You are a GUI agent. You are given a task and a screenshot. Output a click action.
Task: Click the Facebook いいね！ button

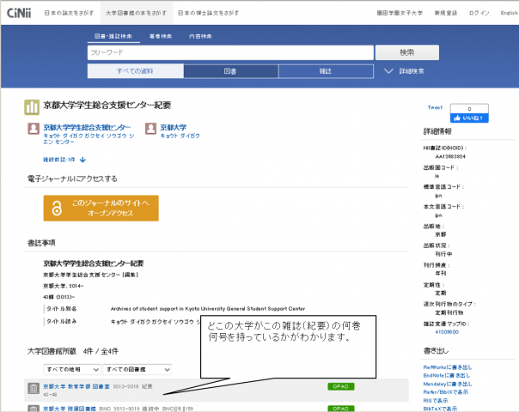click(x=469, y=117)
